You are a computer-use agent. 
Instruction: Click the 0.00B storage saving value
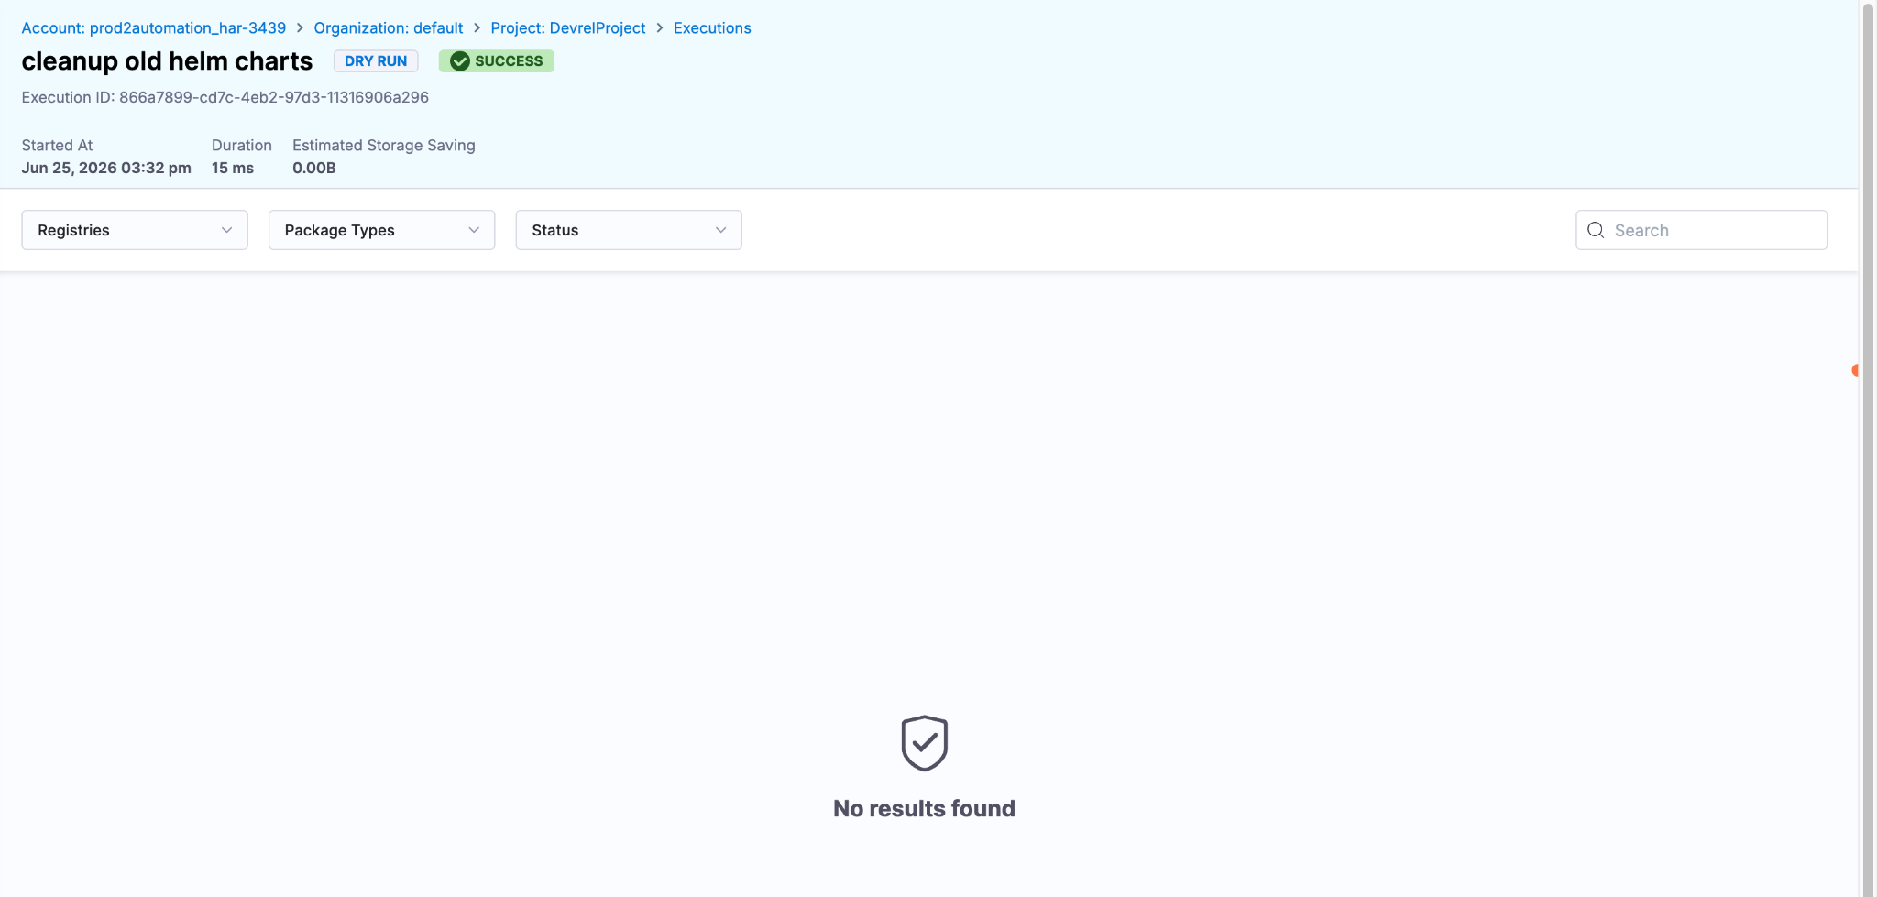[x=314, y=168]
